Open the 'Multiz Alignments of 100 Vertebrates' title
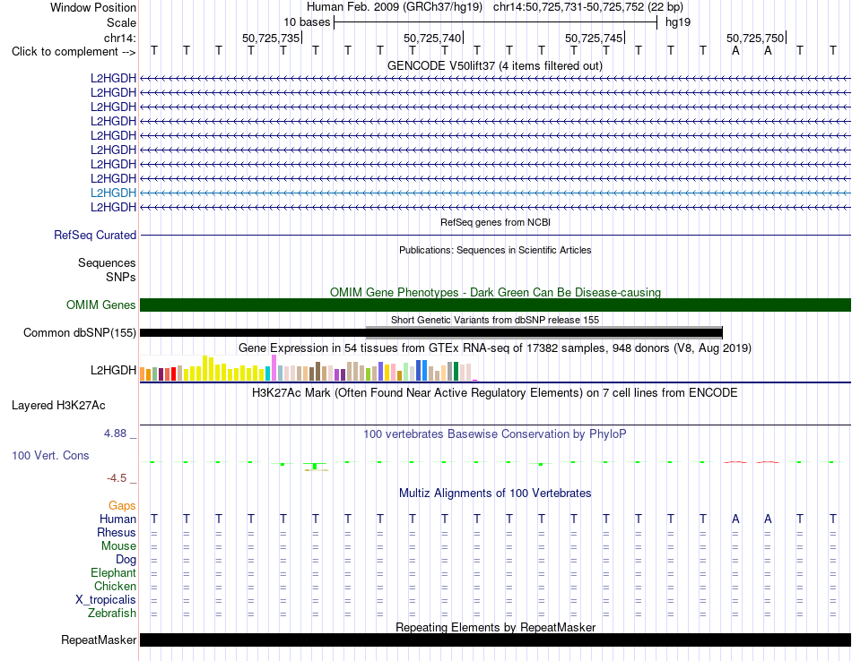The image size is (852, 661). [x=495, y=493]
